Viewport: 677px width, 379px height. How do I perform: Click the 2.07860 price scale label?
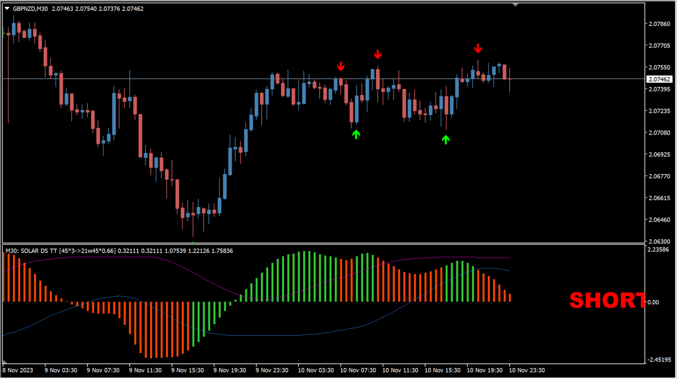(x=659, y=24)
